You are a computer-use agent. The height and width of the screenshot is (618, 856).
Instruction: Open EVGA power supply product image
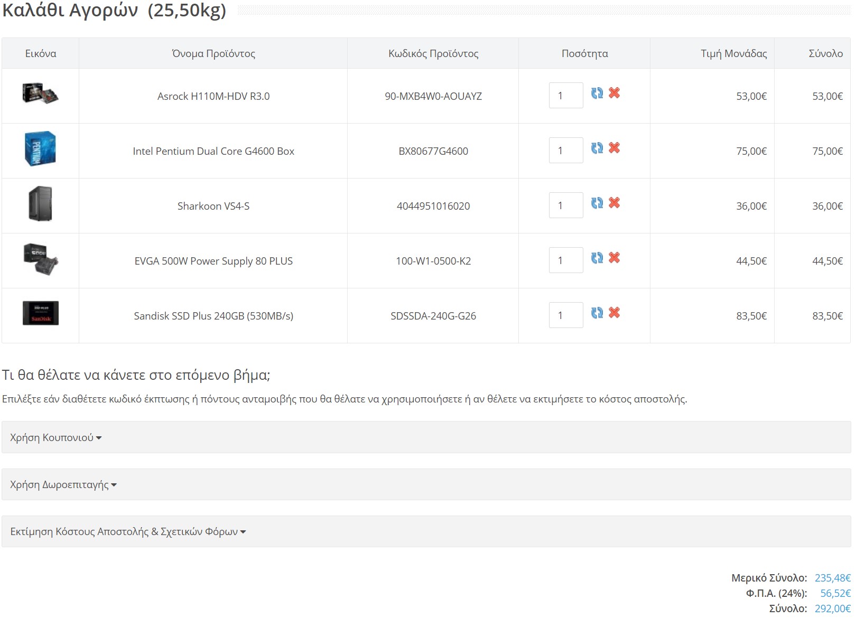pyautogui.click(x=41, y=259)
